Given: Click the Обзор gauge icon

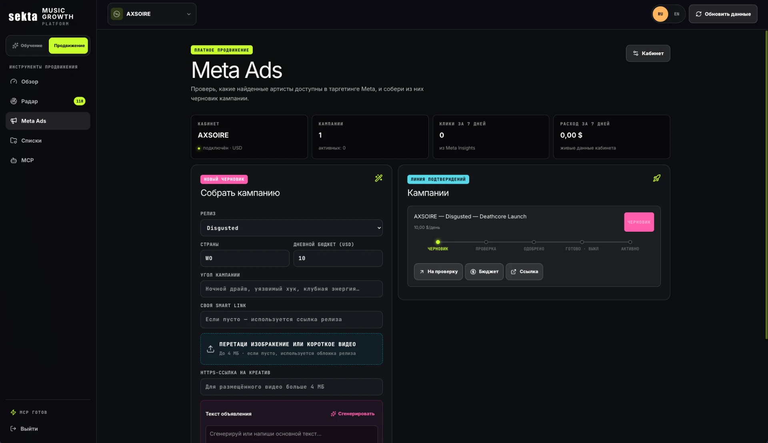Looking at the screenshot, I should pos(14,81).
